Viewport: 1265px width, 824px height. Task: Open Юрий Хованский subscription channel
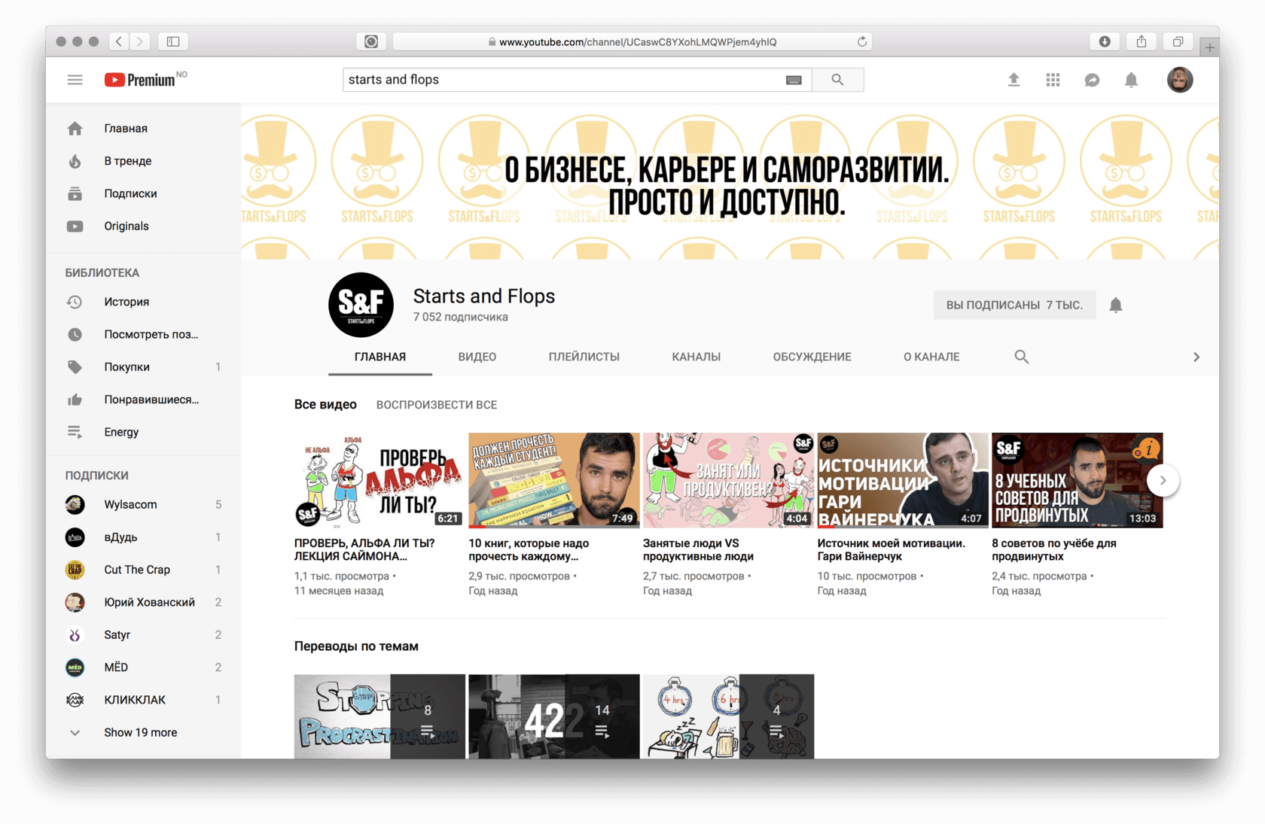[143, 602]
